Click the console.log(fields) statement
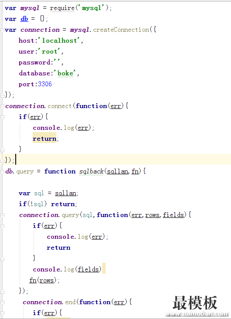Image resolution: width=231 pixels, height=319 pixels. click(67, 269)
